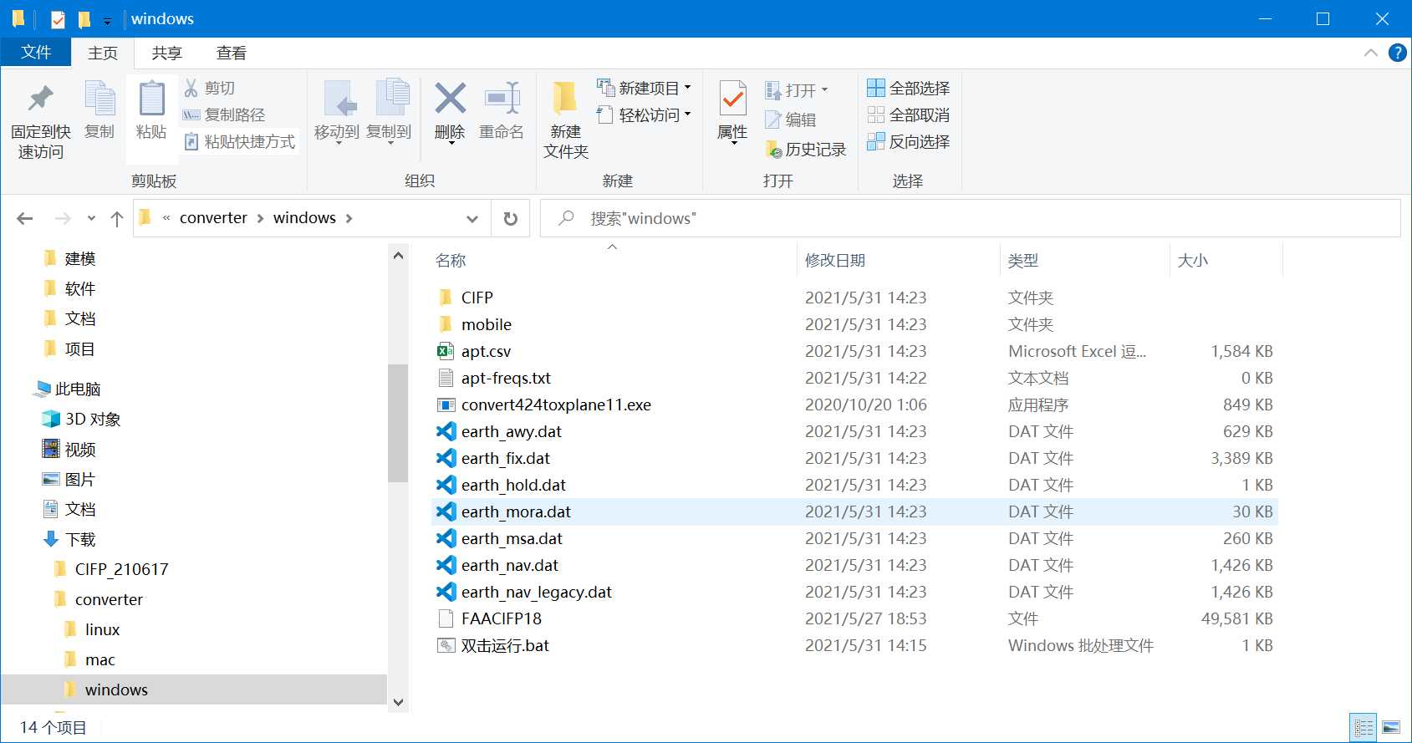Select Videos (视频) in navigation tree
This screenshot has height=743, width=1412.
tap(80, 449)
